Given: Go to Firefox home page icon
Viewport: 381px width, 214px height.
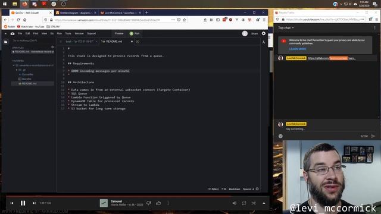Looking at the screenshot, I should (25, 20).
